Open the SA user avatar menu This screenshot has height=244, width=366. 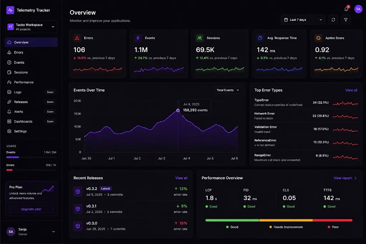point(358,9)
